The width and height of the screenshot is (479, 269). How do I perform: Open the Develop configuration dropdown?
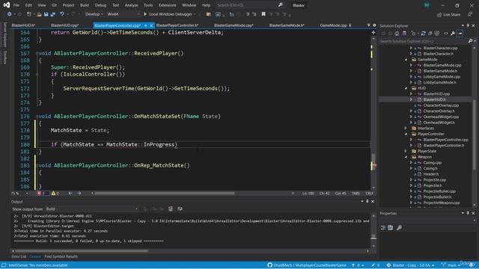click(94, 14)
